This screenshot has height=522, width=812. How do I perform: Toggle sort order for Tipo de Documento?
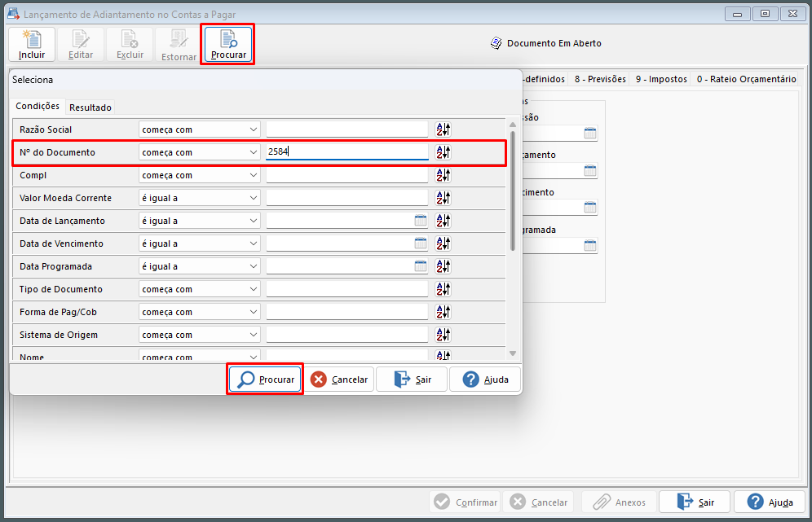[444, 288]
